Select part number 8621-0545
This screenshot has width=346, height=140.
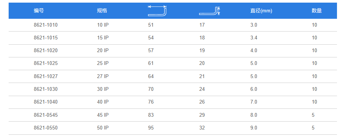[x=46, y=115]
